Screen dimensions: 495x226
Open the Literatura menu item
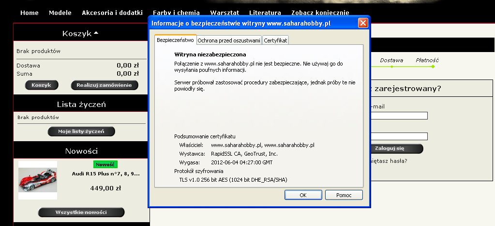coord(265,13)
